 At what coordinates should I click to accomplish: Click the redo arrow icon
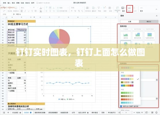(x=4, y=11)
